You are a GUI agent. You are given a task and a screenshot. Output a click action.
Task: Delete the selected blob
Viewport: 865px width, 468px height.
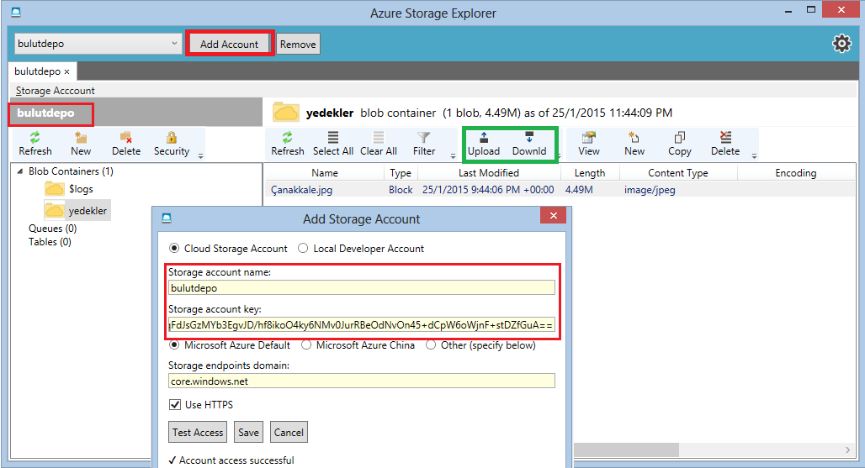(725, 144)
